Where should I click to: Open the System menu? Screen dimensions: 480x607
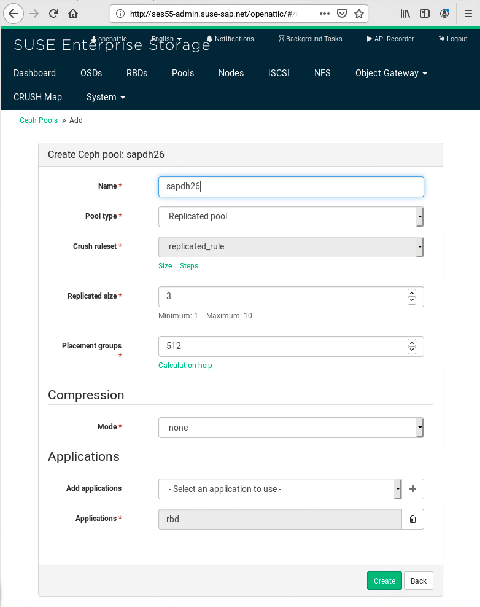[106, 97]
